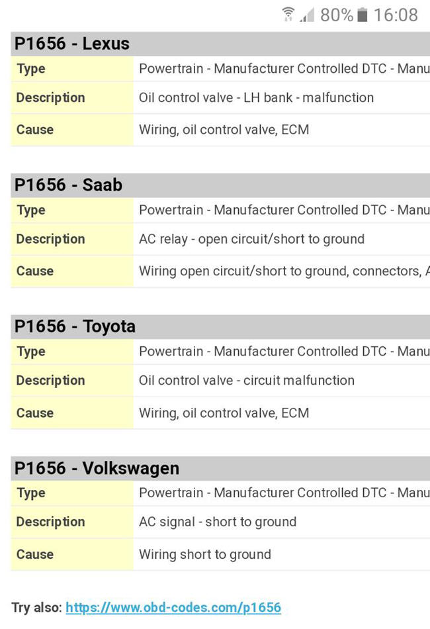Select the P1656 - Saab header
The image size is (430, 629).
pos(68,185)
